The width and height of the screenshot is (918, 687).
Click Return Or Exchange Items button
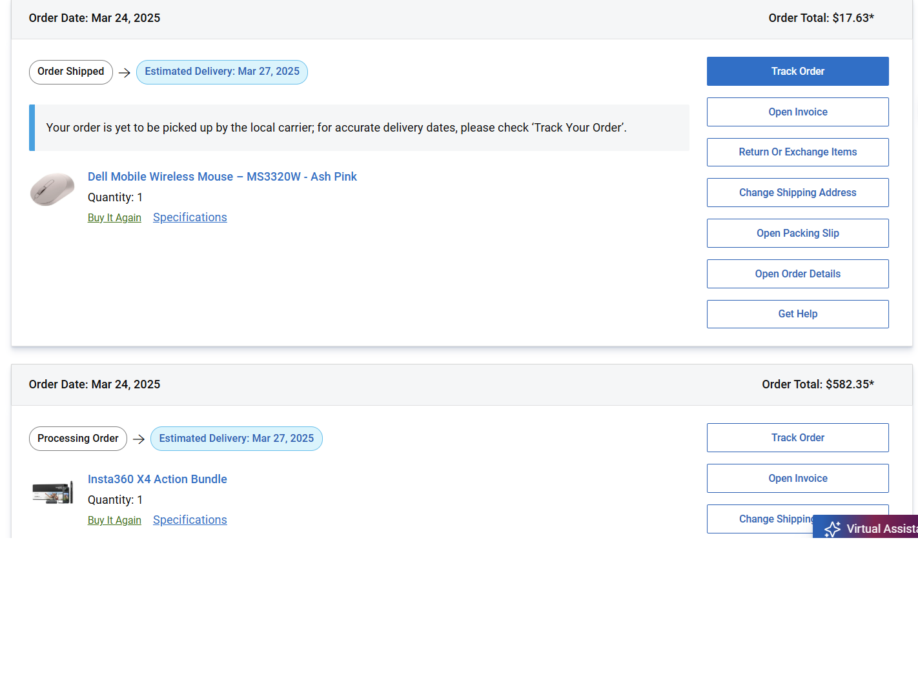(x=797, y=152)
